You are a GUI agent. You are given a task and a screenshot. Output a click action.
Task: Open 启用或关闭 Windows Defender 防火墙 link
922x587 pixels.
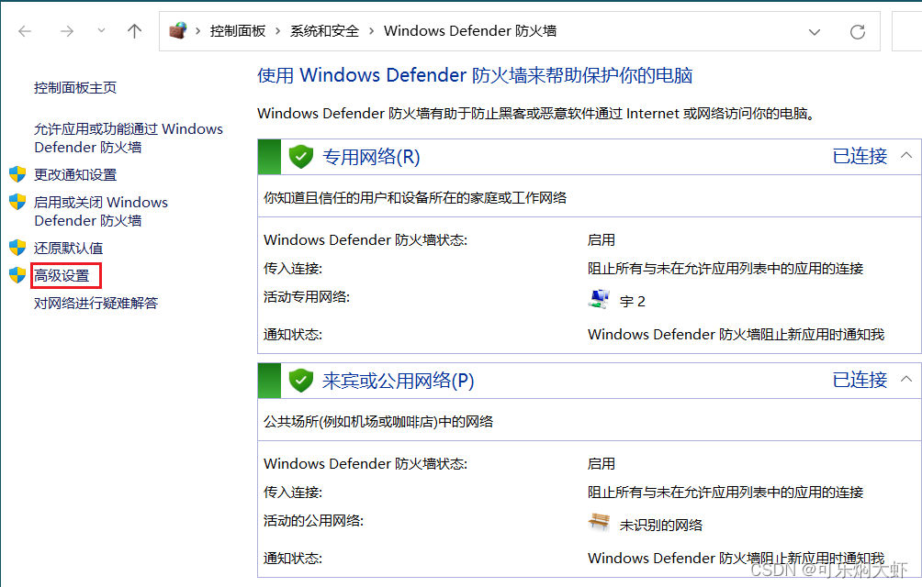[x=100, y=211]
